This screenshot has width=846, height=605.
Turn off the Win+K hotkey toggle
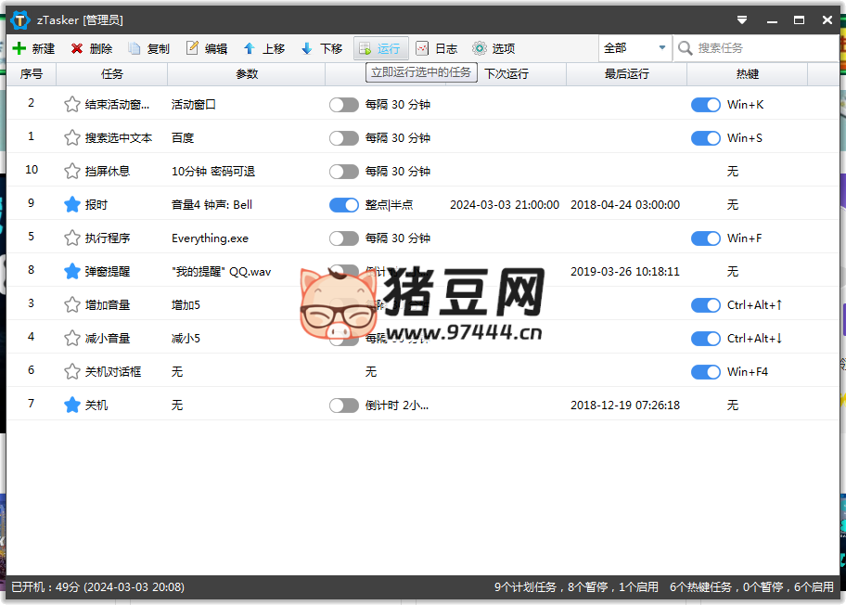click(706, 105)
